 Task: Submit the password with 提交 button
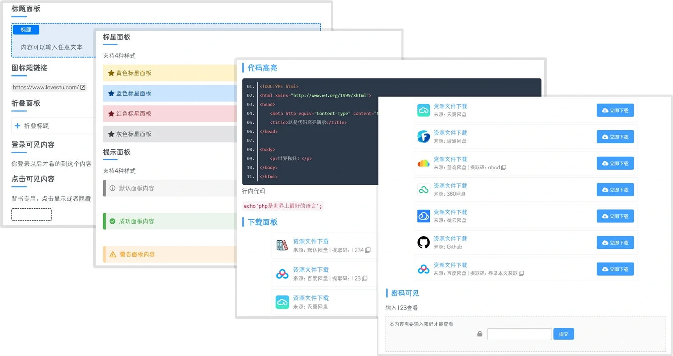pyautogui.click(x=563, y=334)
